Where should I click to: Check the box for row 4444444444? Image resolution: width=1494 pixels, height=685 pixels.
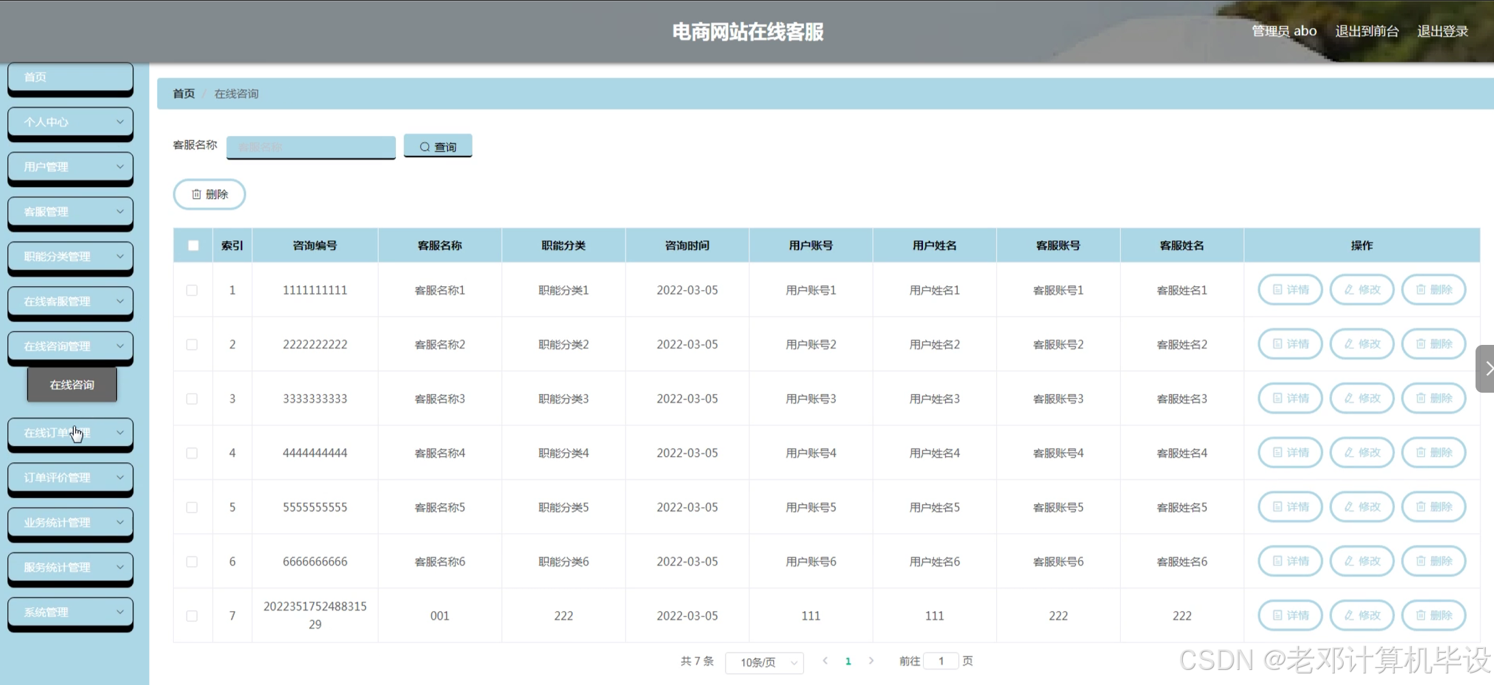[x=192, y=453]
